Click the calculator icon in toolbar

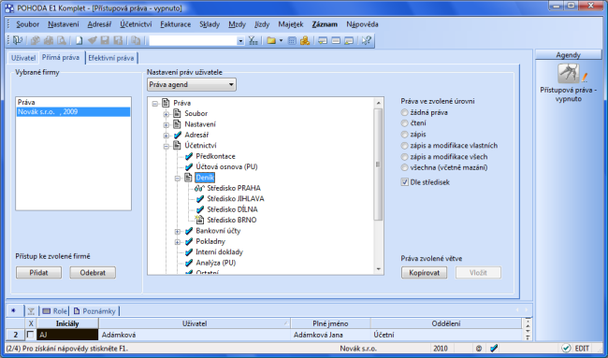pyautogui.click(x=293, y=40)
